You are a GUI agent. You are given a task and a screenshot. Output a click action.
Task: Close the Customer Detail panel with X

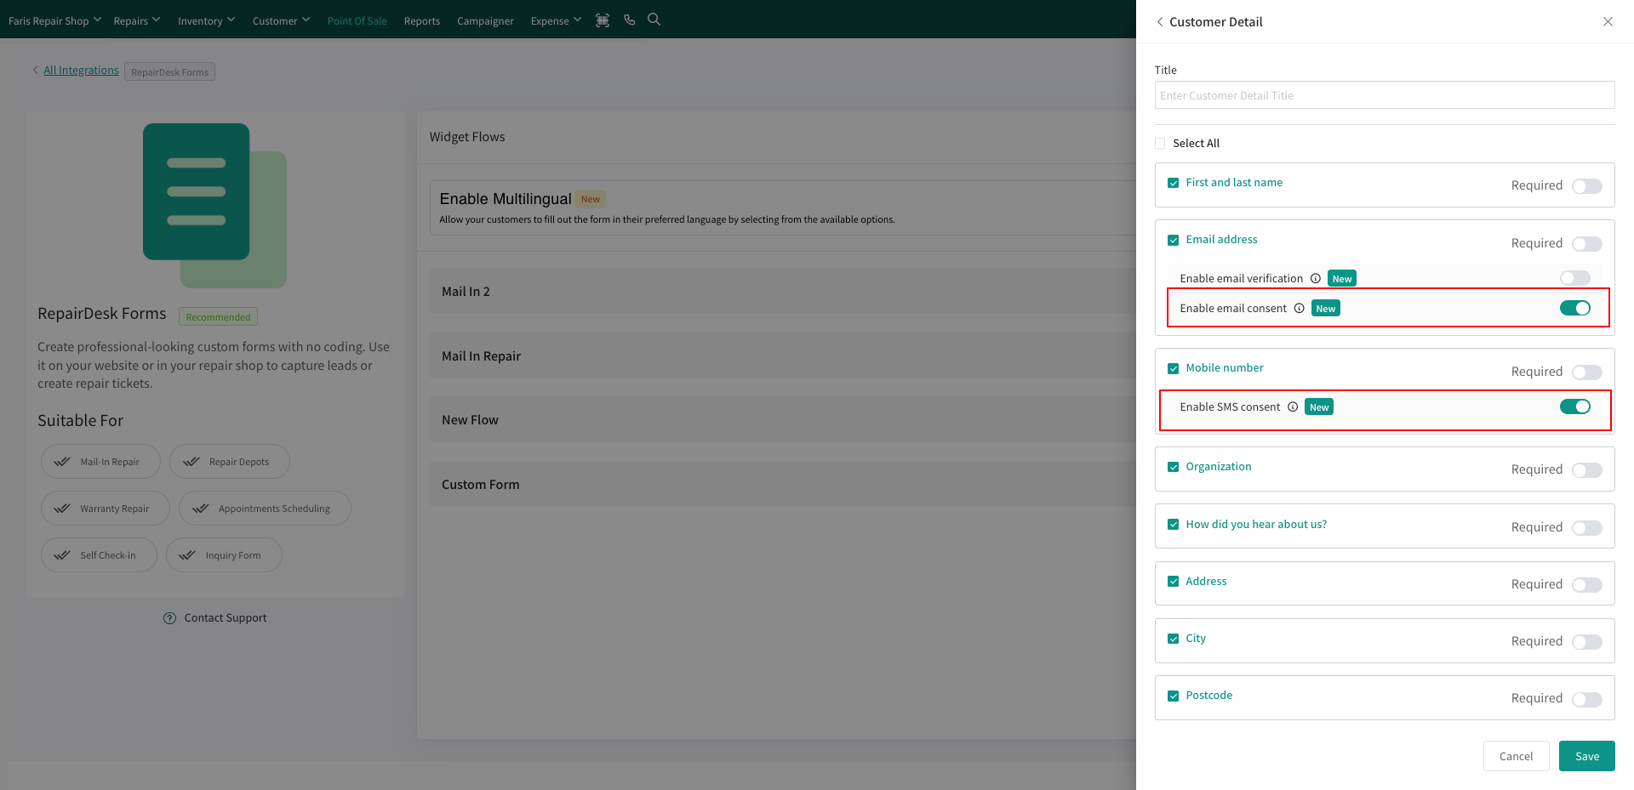[1608, 21]
